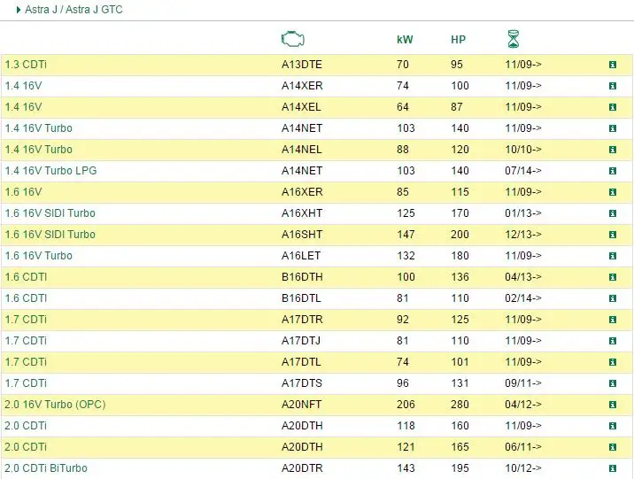Image resolution: width=634 pixels, height=479 pixels.
Task: Expand the Astra J / Astra J GTC arrow
Action: (x=19, y=10)
